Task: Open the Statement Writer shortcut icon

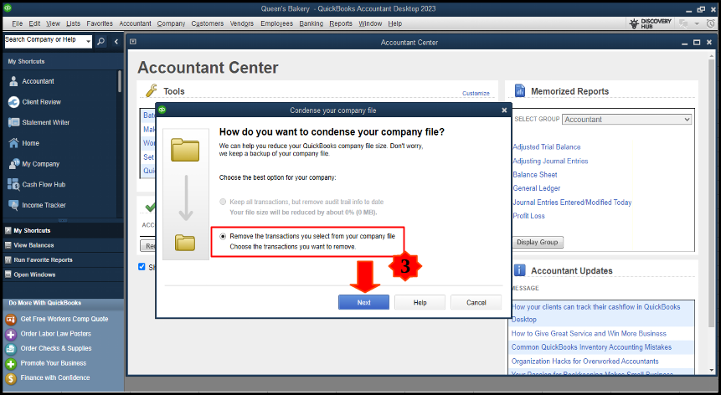Action: (x=13, y=123)
